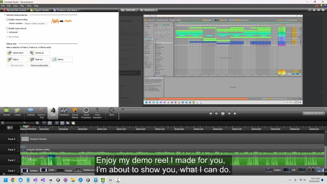
Task: Open the Visual Properties panel
Action: [x=86, y=113]
